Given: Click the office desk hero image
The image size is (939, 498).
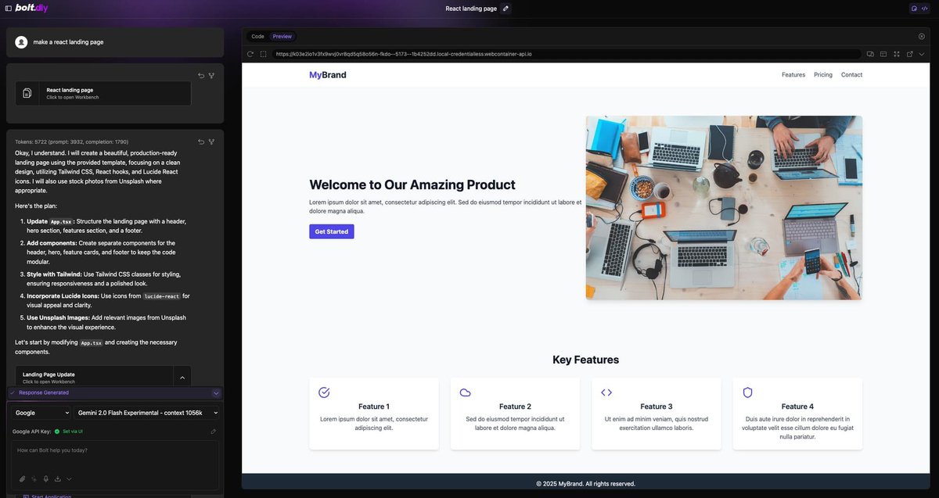Looking at the screenshot, I should point(724,208).
